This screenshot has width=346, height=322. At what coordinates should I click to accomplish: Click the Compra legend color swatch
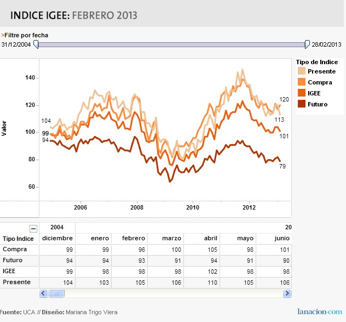(x=302, y=82)
